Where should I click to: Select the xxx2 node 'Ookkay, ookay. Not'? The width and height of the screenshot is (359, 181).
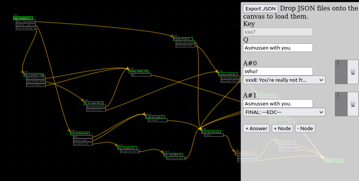pyautogui.click(x=139, y=71)
